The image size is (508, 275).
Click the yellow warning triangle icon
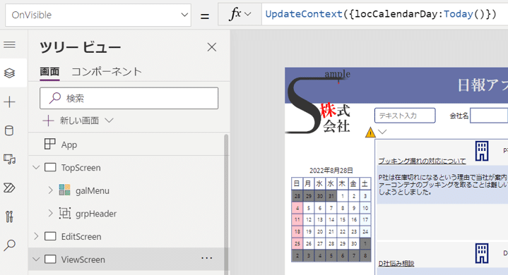pos(370,133)
